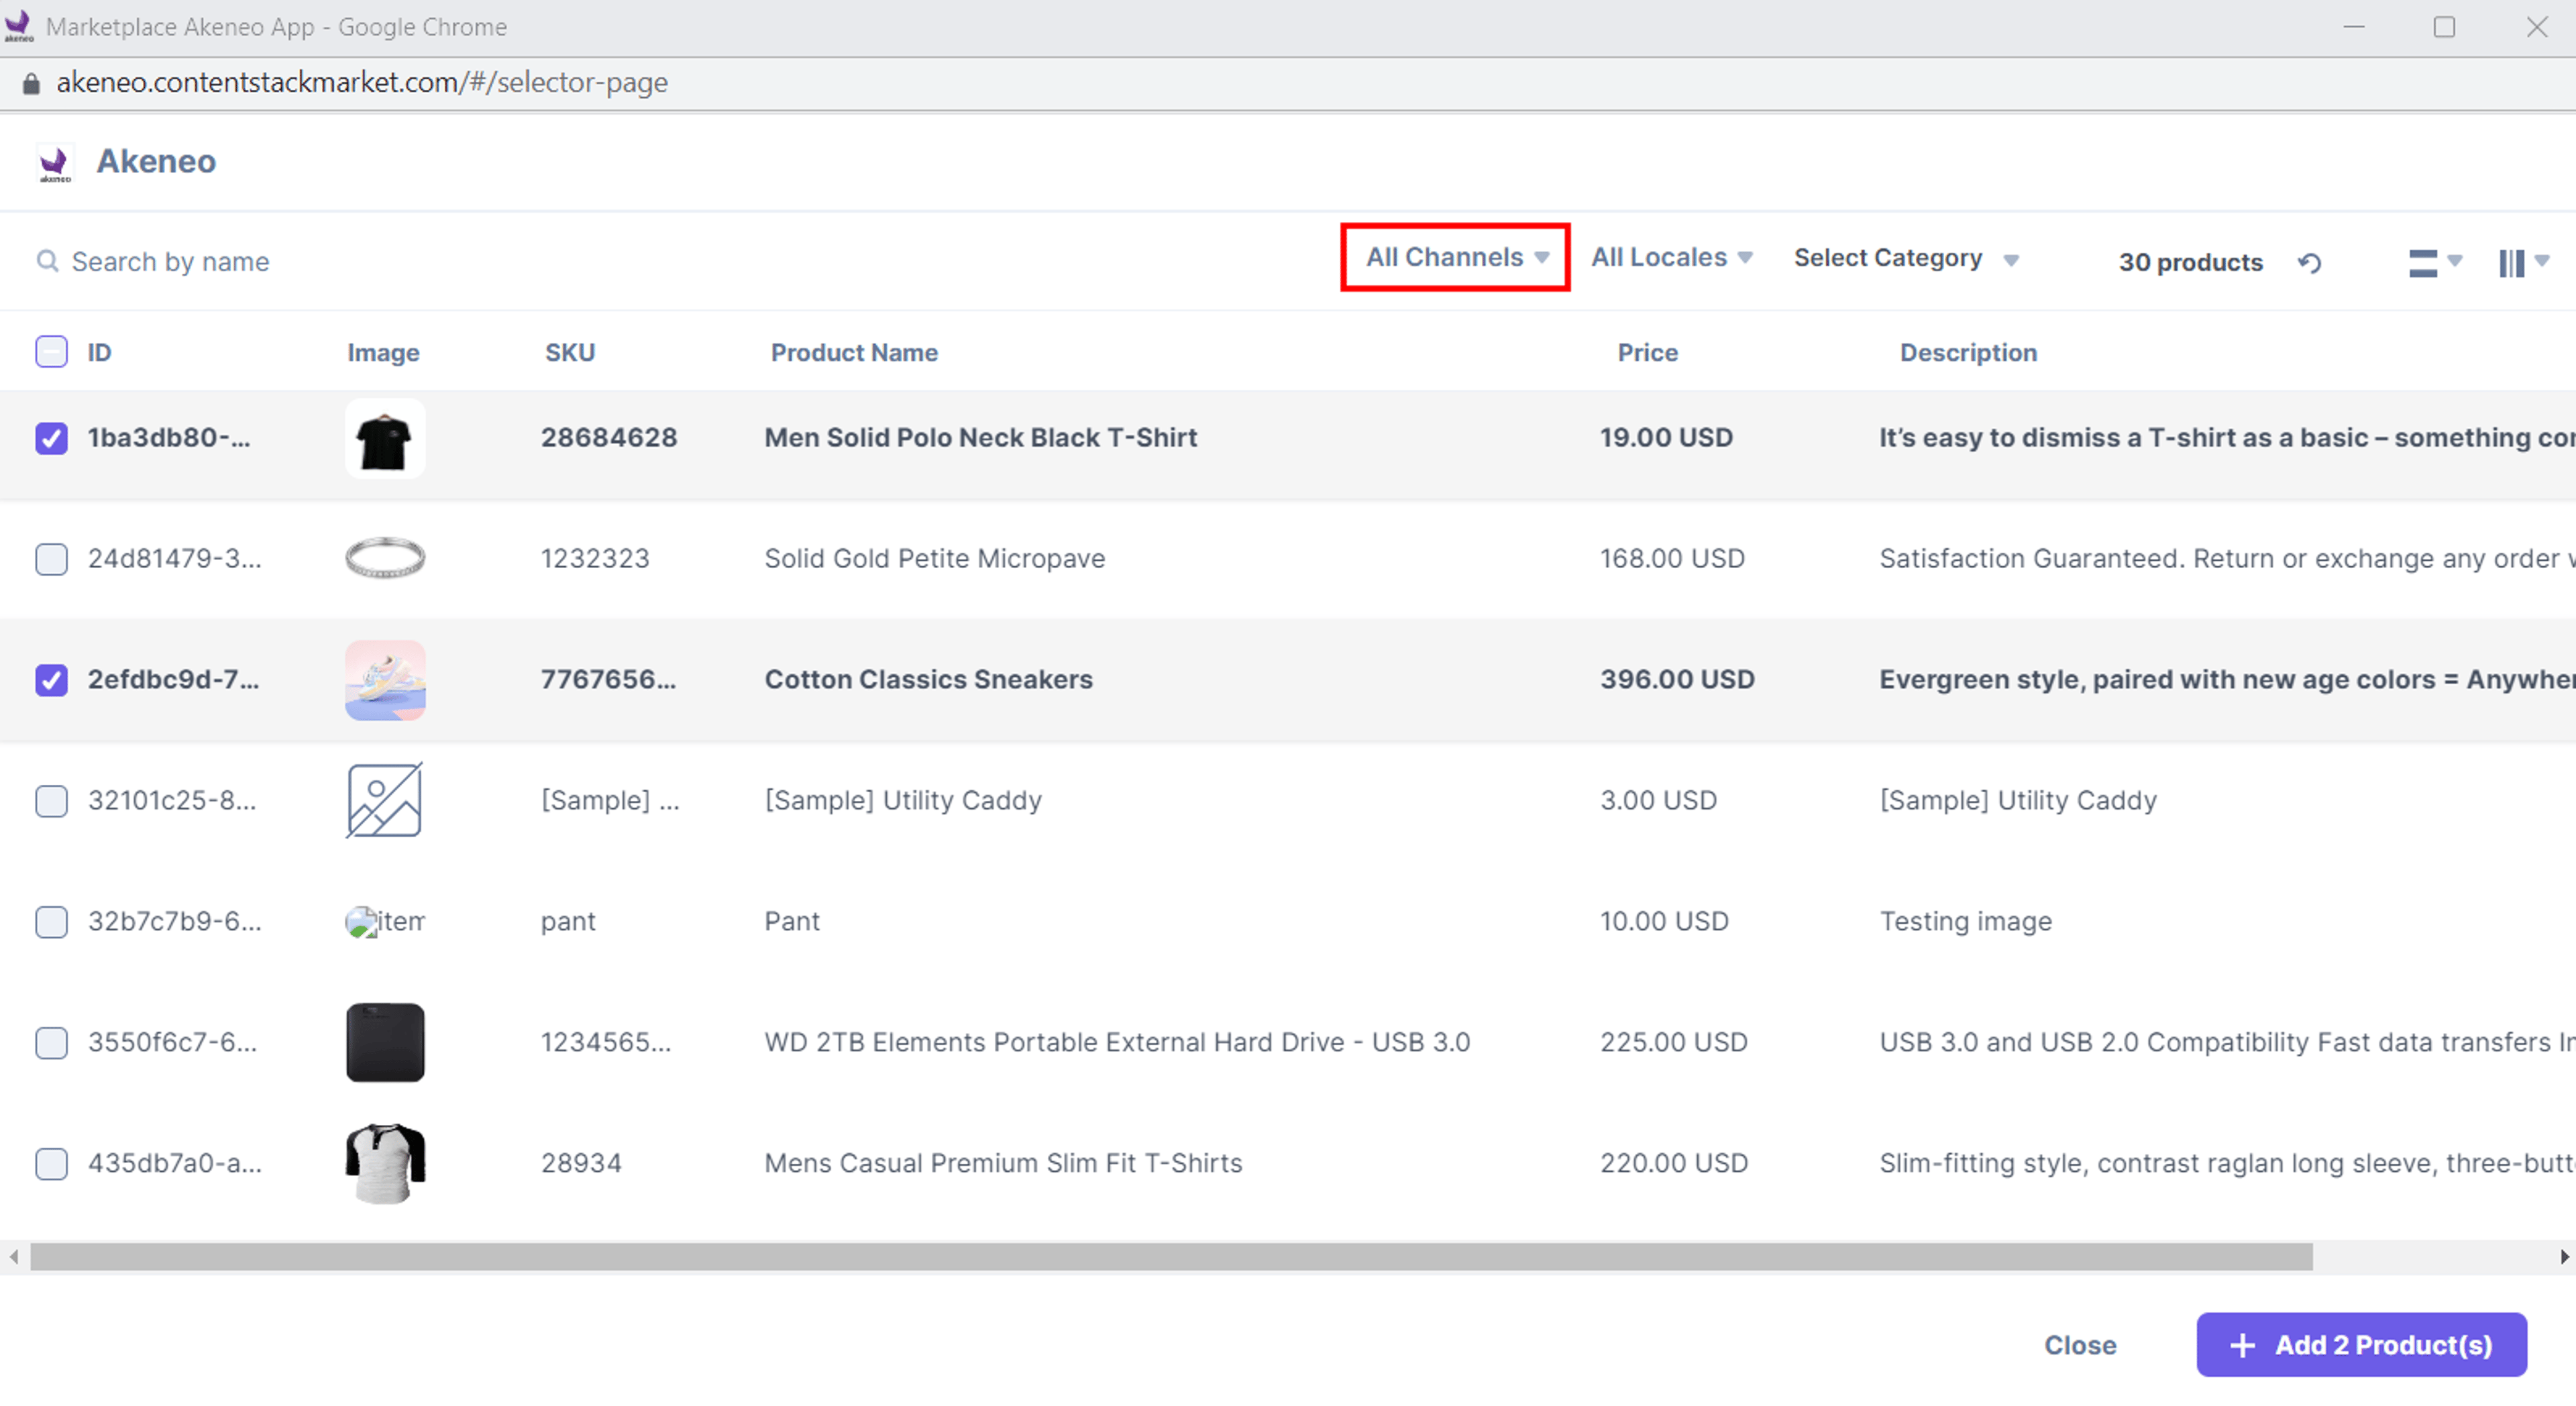Check the Pant product row
This screenshot has width=2576, height=1406.
(x=51, y=921)
